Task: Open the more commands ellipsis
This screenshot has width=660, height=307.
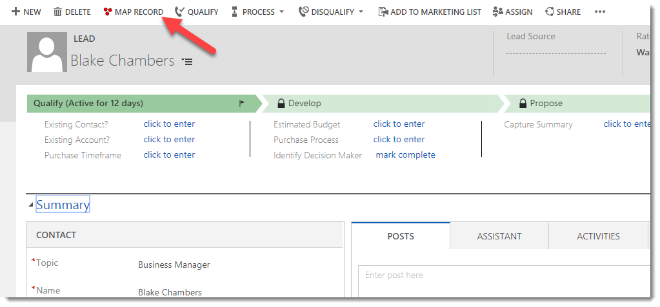Action: [x=600, y=12]
